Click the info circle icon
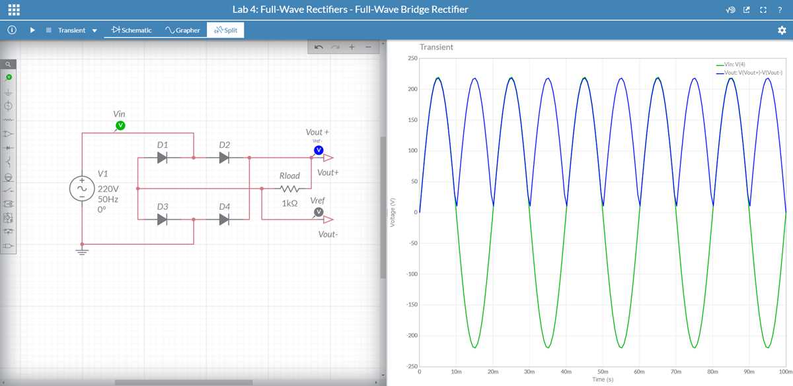The width and height of the screenshot is (793, 386). [x=13, y=30]
